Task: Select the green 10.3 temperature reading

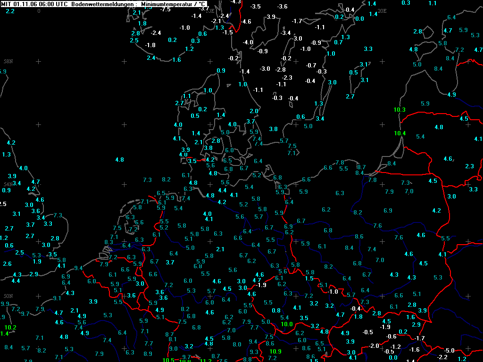Action: coord(400,109)
